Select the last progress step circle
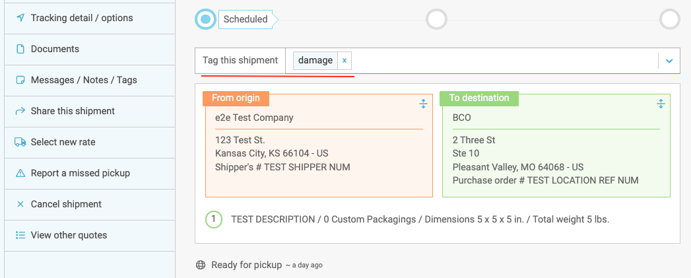Image resolution: width=691 pixels, height=278 pixels. coord(669,19)
